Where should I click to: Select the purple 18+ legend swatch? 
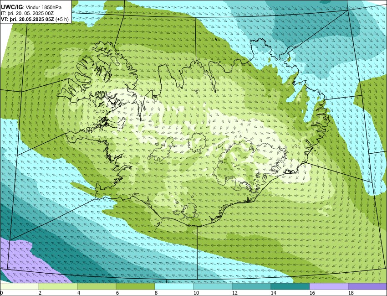click(367, 286)
